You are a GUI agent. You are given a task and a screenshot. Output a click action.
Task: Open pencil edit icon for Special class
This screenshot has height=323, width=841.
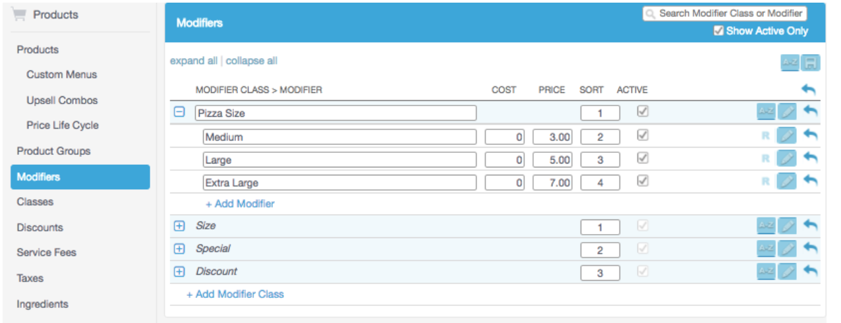pos(787,249)
